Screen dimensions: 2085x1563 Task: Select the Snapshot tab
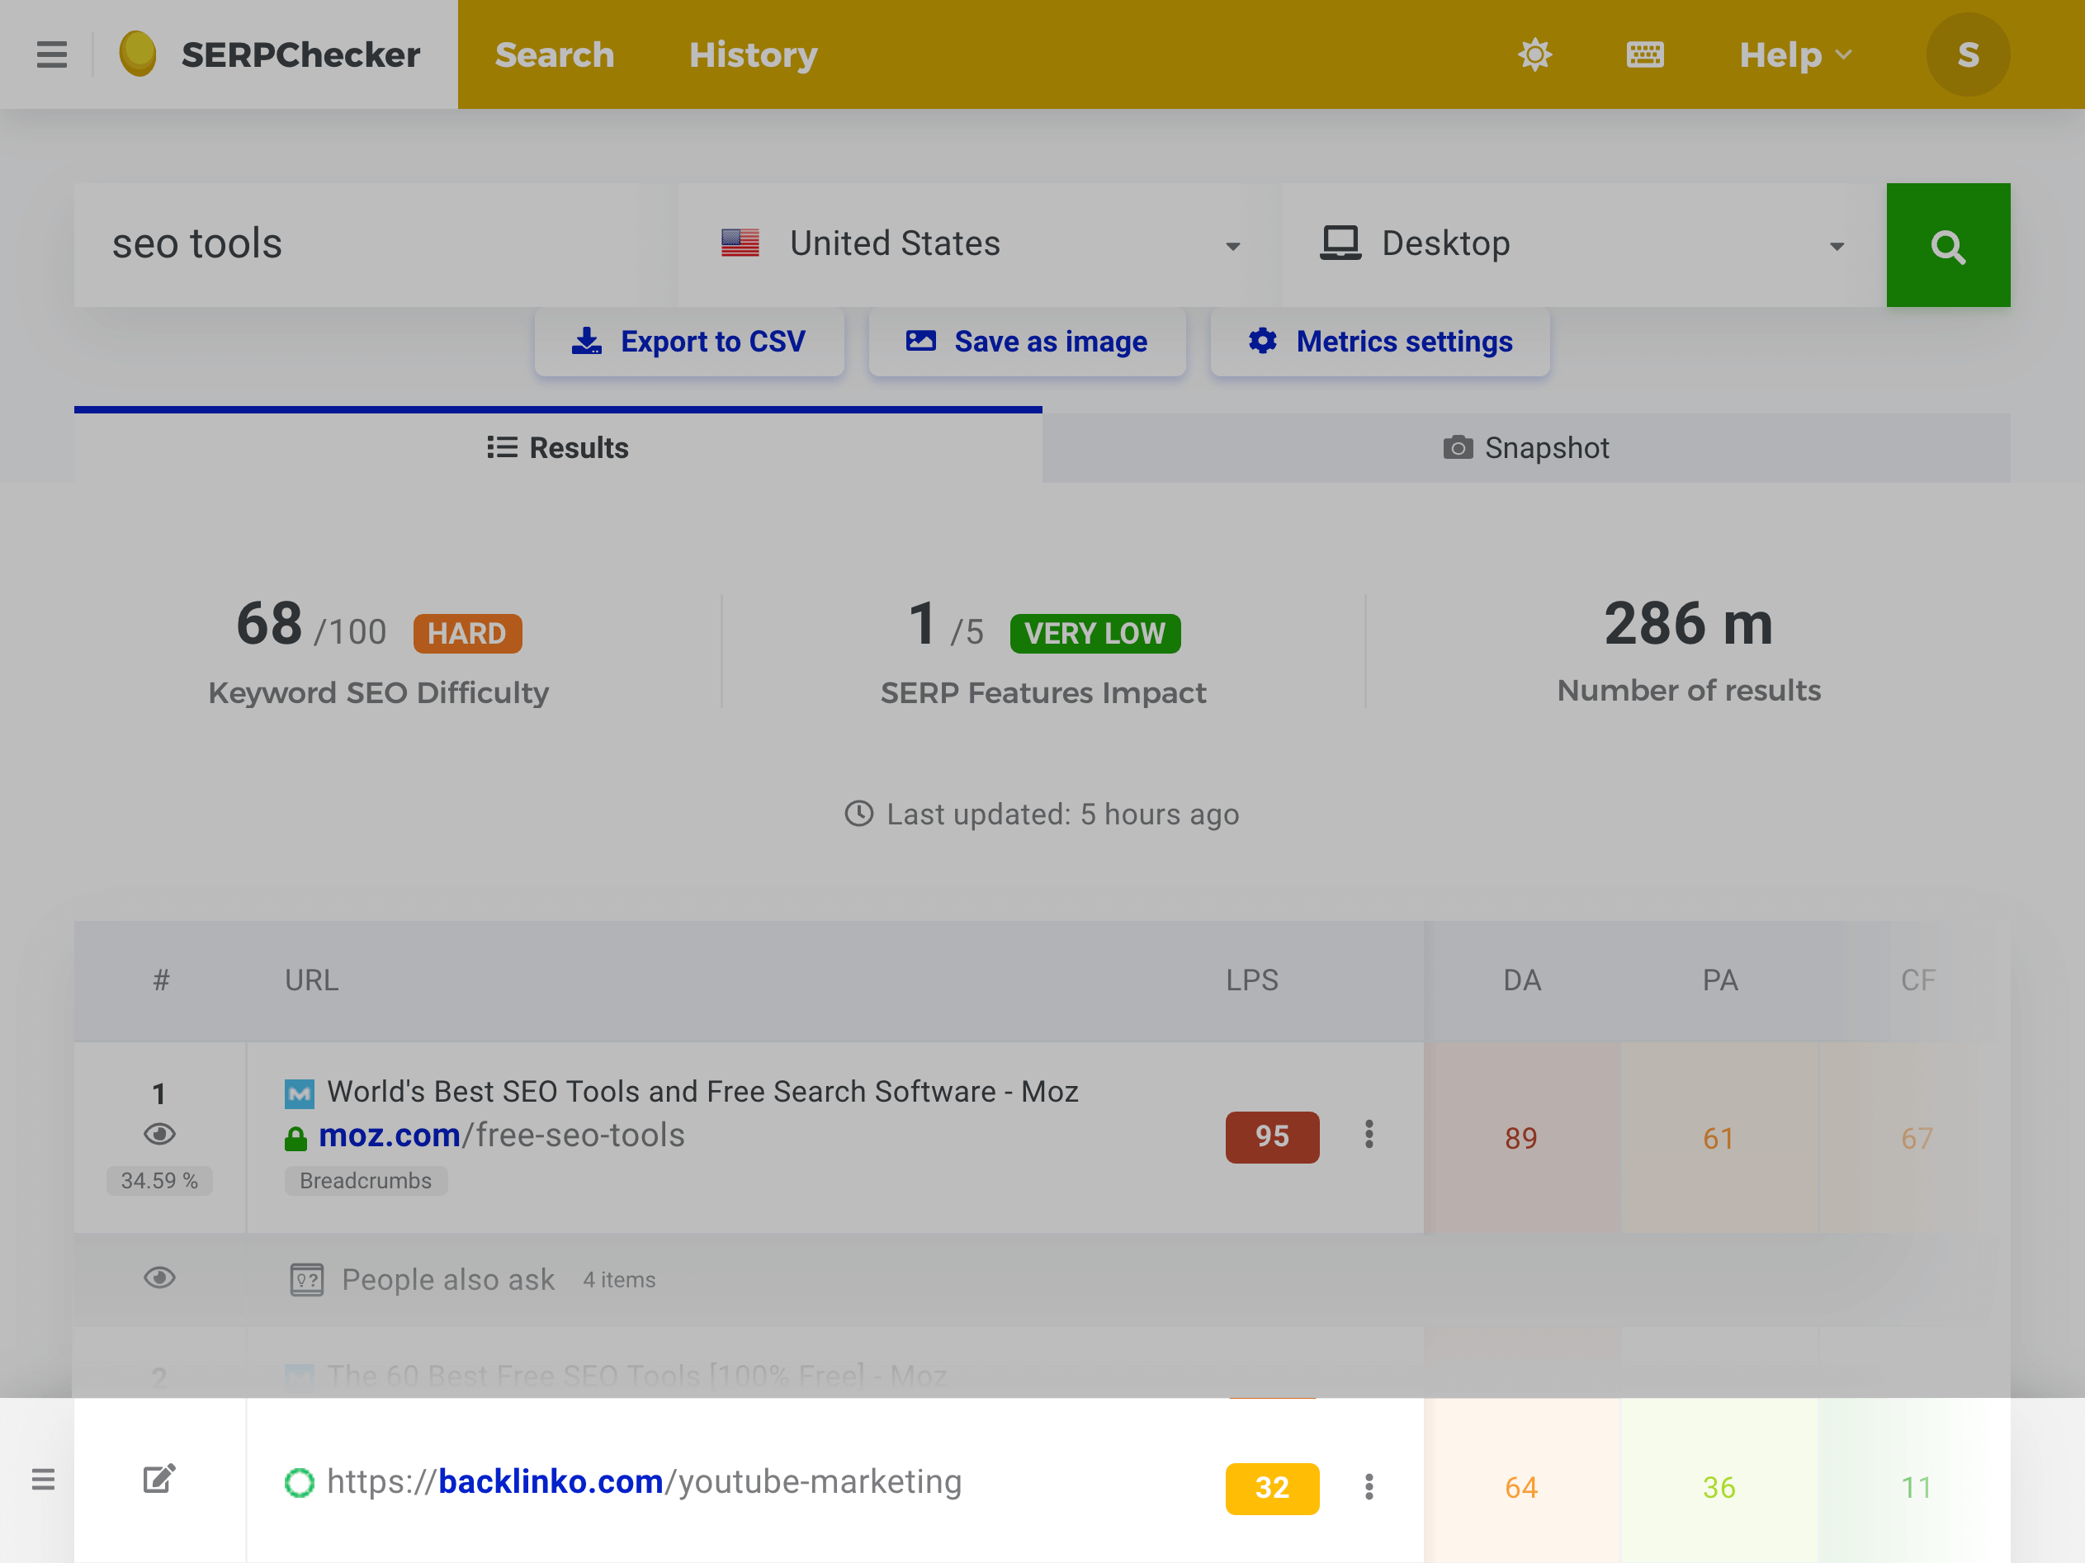point(1526,447)
